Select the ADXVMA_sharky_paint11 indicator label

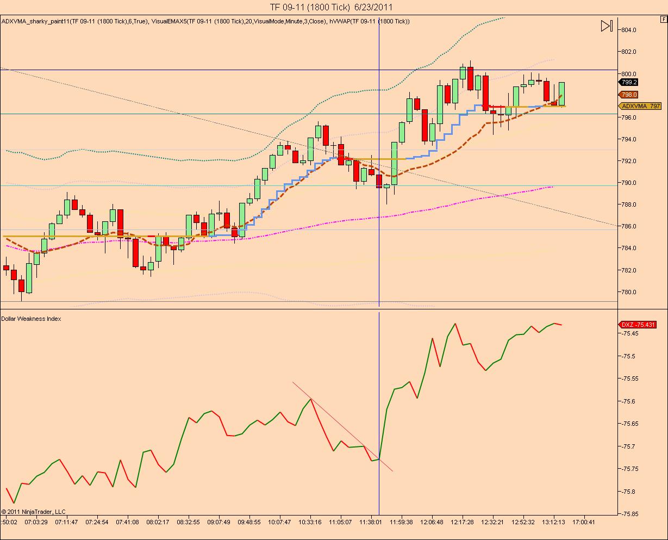pyautogui.click(x=74, y=21)
